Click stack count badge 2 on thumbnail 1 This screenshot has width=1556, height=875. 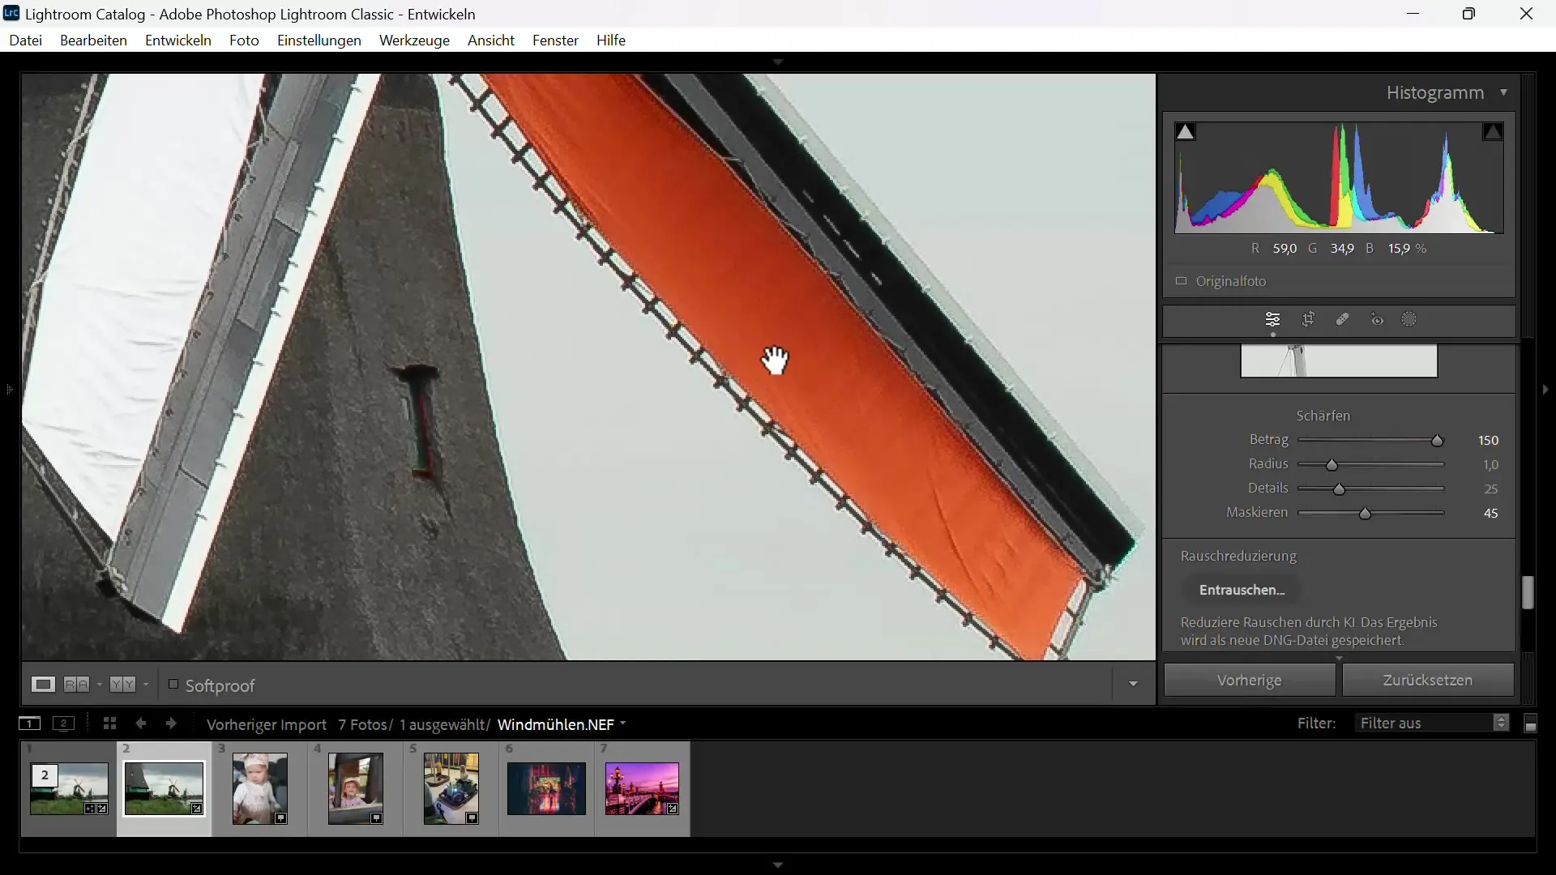[45, 776]
